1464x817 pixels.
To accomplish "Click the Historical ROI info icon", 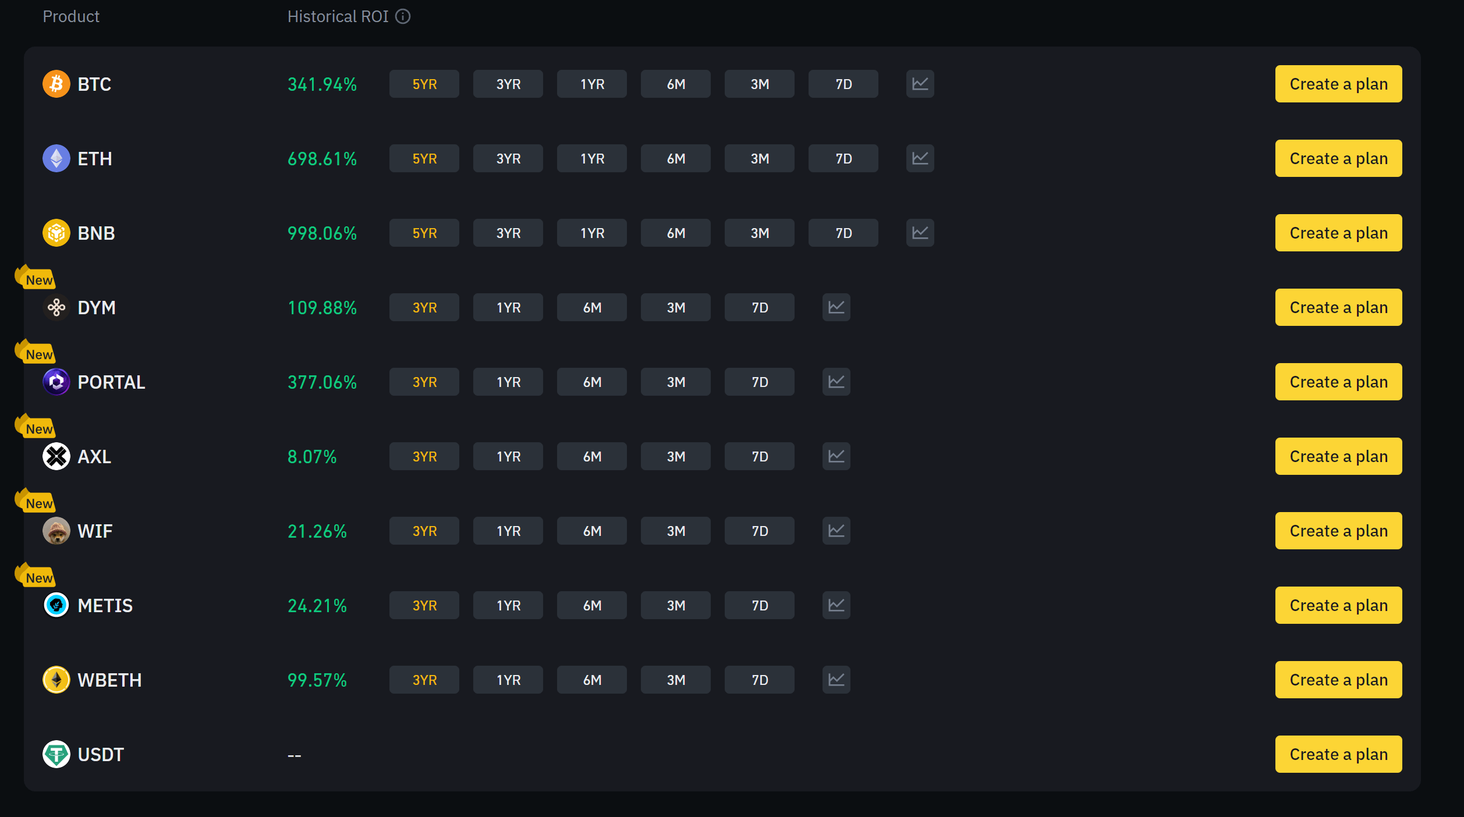I will 403,16.
